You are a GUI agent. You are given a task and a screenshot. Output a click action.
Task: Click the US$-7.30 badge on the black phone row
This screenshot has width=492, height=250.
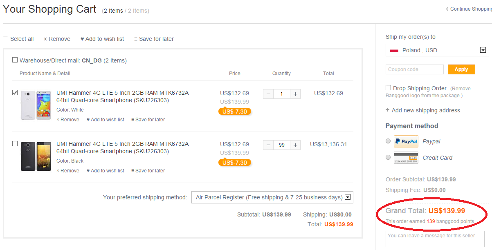click(x=235, y=163)
